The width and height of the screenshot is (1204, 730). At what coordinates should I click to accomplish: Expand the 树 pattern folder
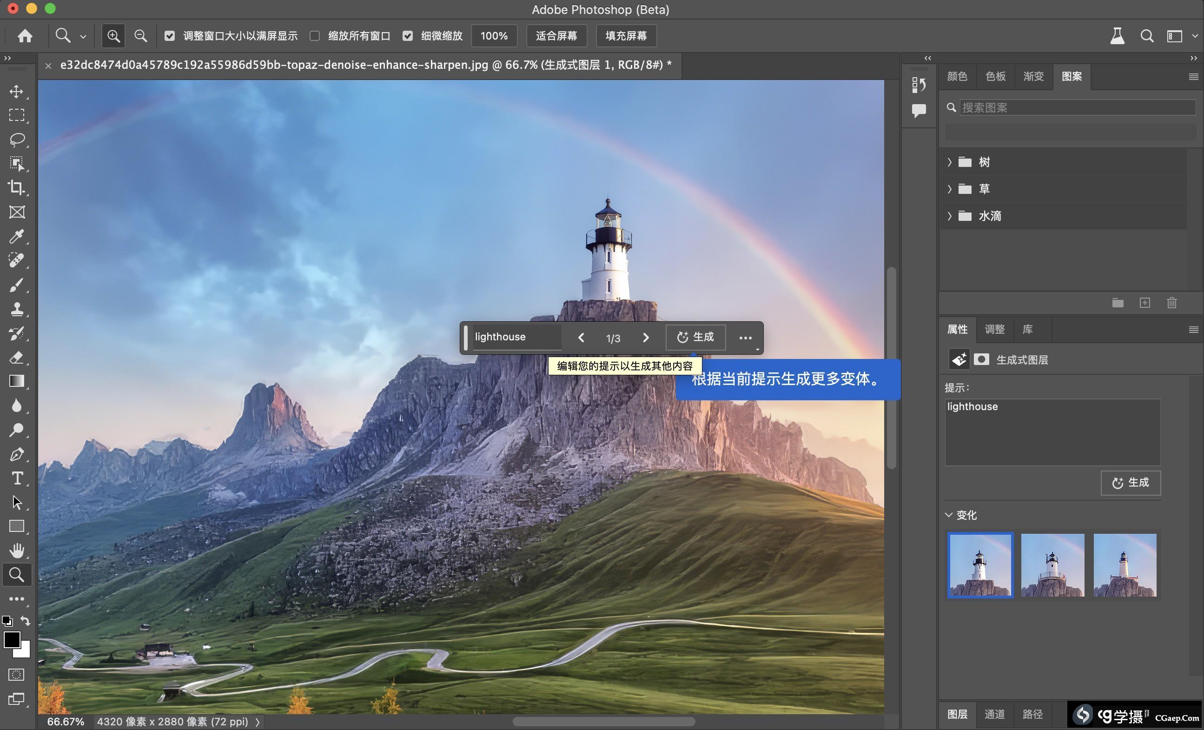tap(949, 162)
